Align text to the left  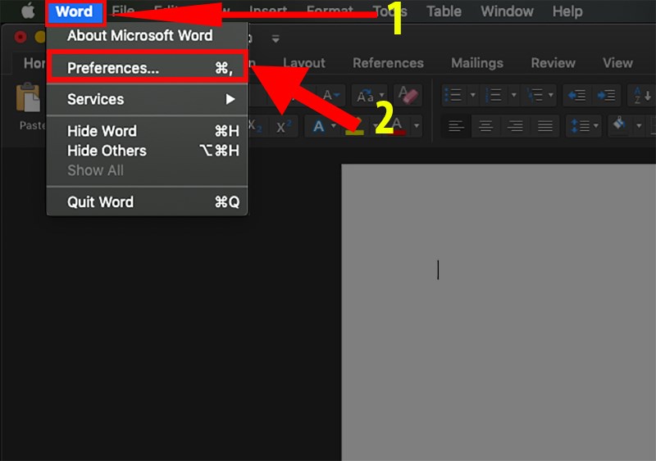click(x=456, y=126)
